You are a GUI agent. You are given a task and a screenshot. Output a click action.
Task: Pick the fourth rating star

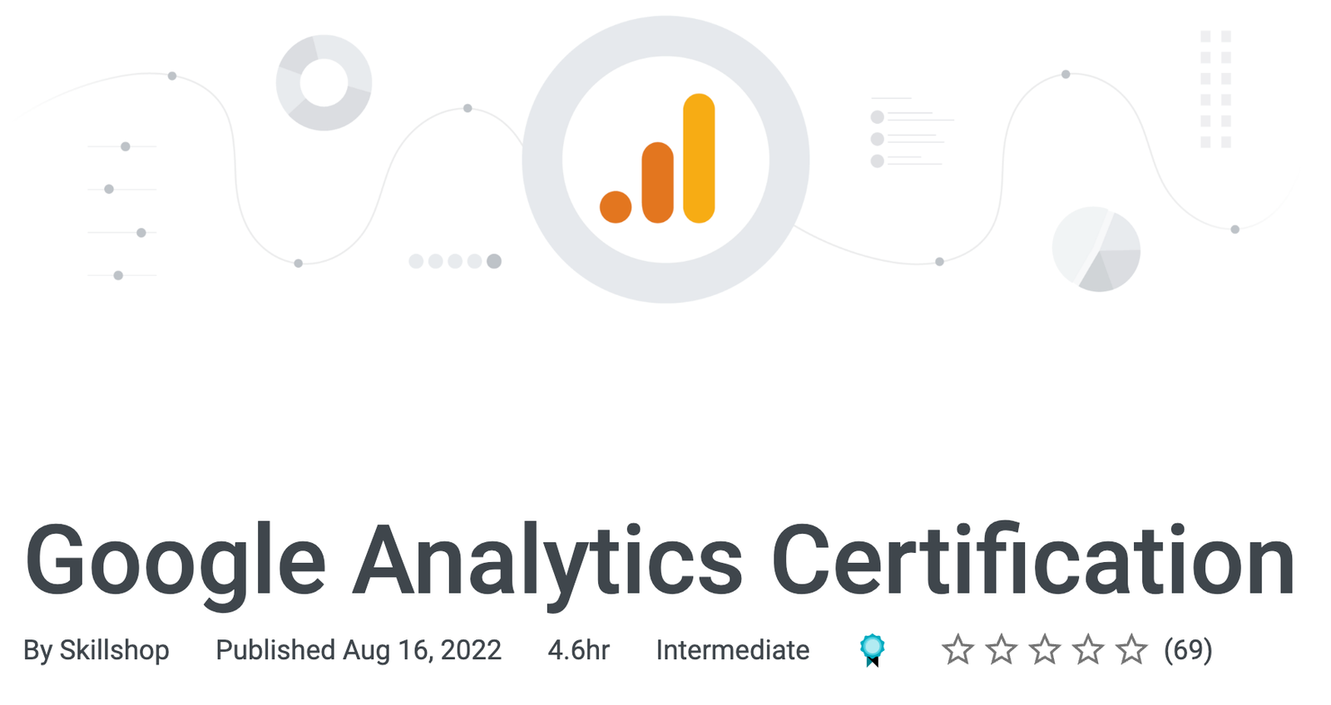[1088, 649]
